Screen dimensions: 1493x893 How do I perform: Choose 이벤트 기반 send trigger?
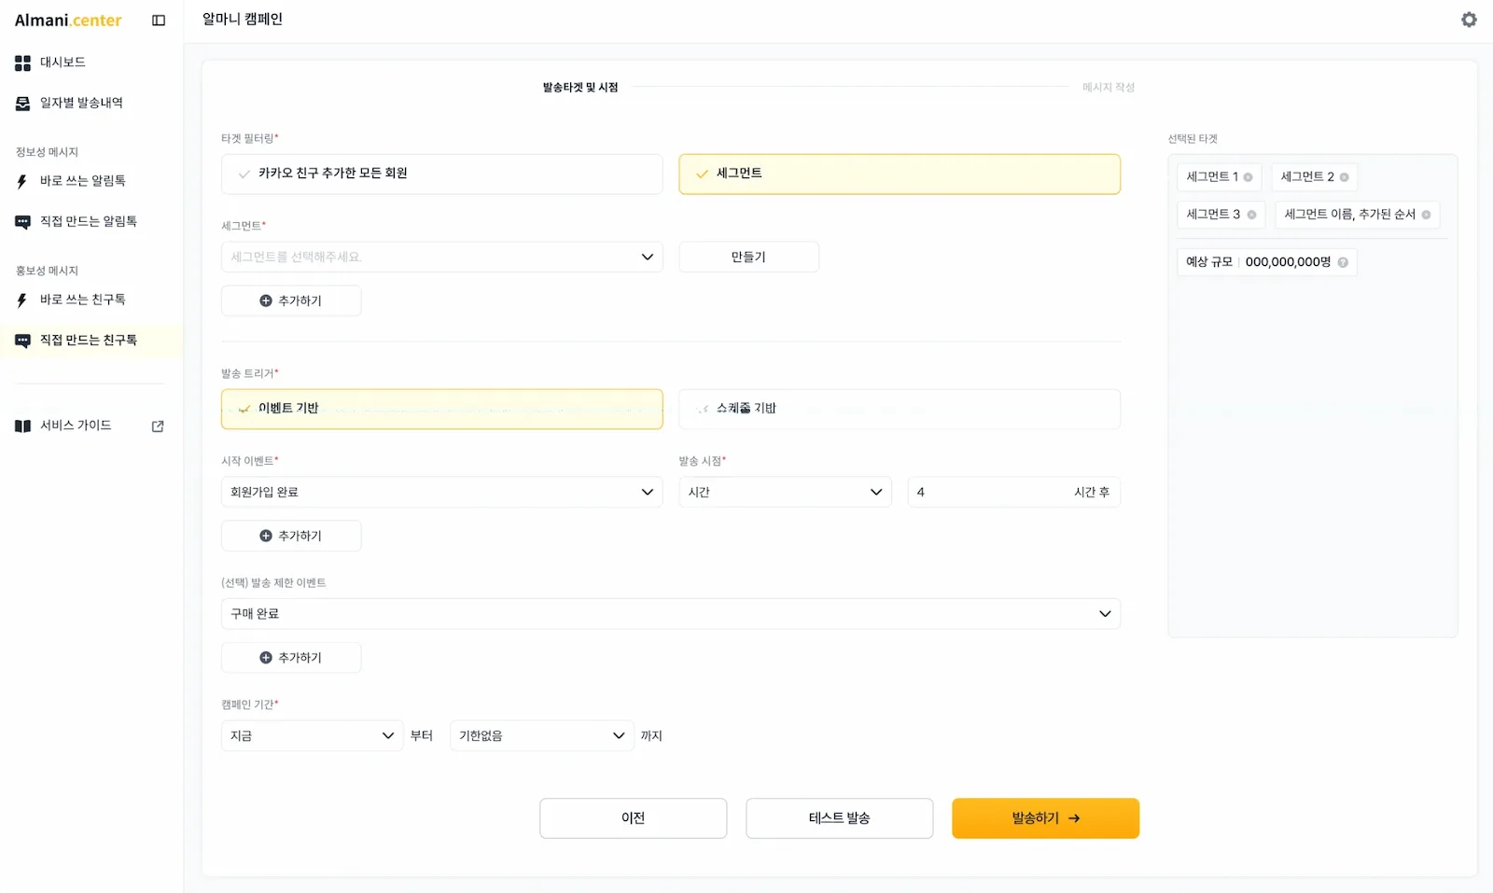pos(441,409)
